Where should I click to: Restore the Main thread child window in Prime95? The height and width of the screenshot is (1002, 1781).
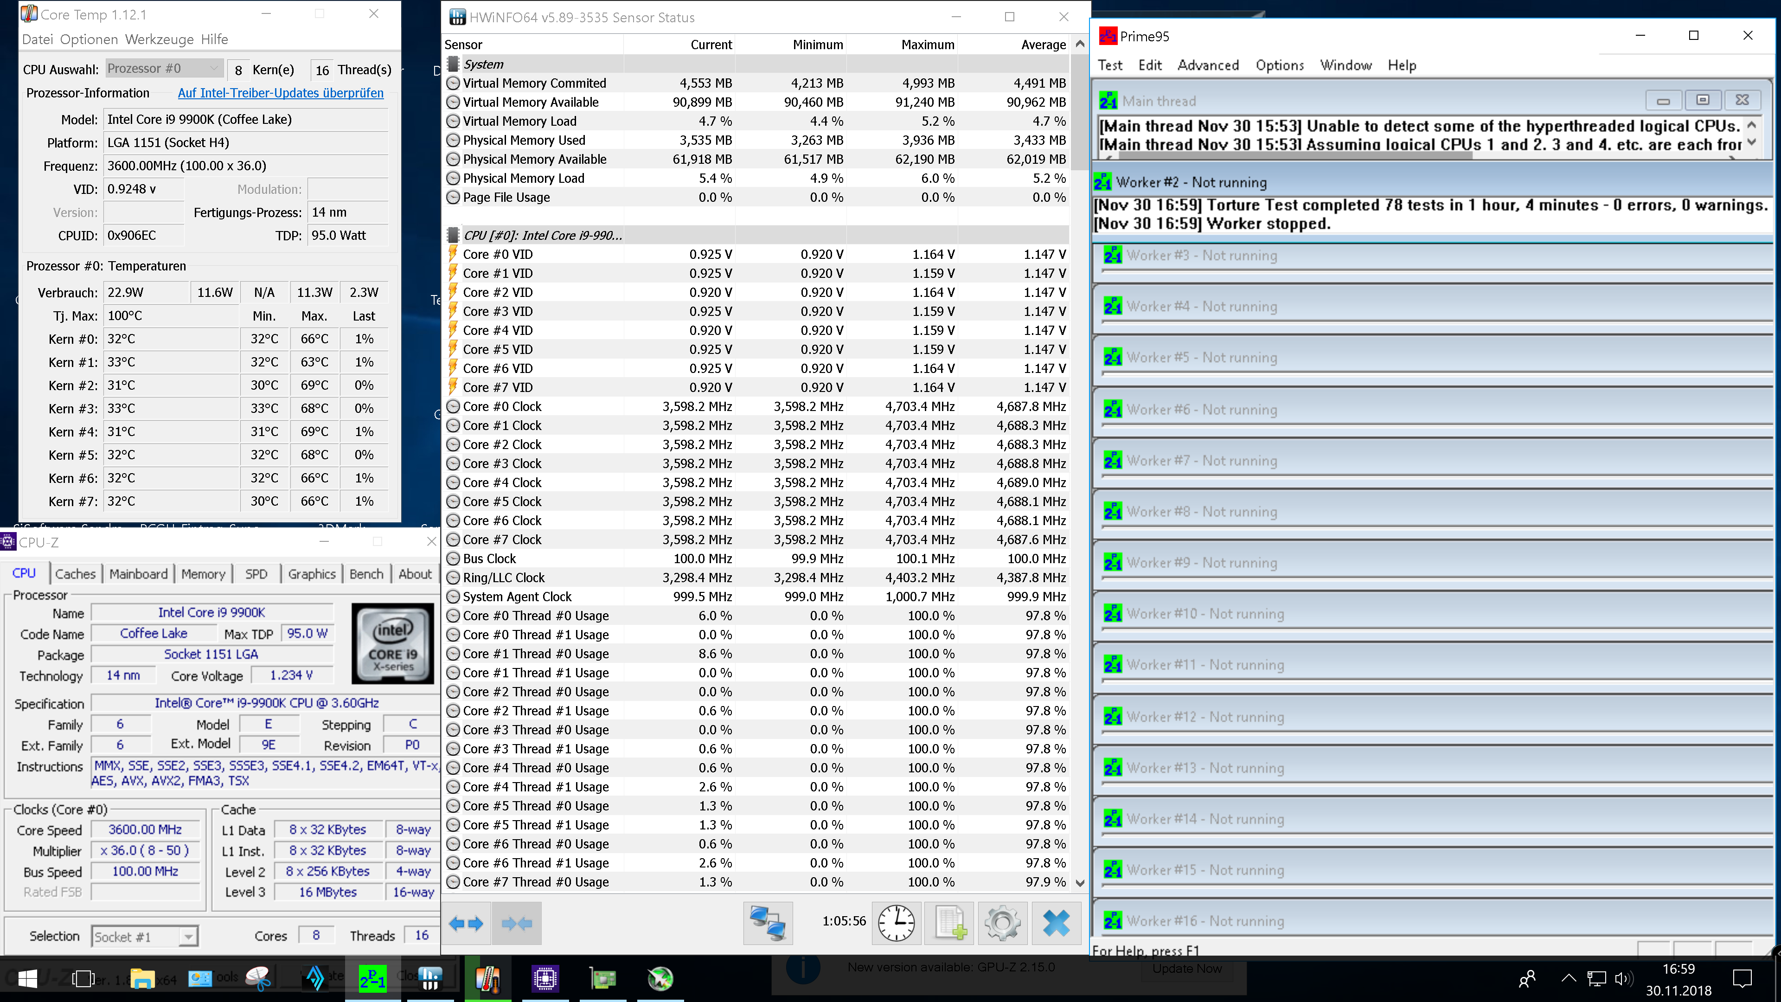[x=1702, y=101]
